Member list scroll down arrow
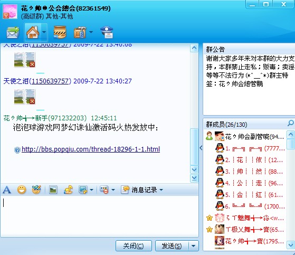Image resolution: width=295 pixels, height=255 pixels. click(291, 245)
